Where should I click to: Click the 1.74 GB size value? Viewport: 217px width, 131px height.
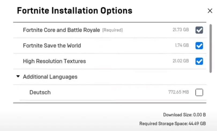(182, 45)
